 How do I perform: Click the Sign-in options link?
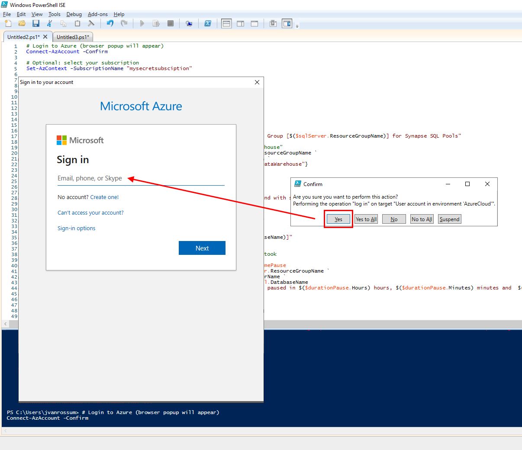point(76,228)
